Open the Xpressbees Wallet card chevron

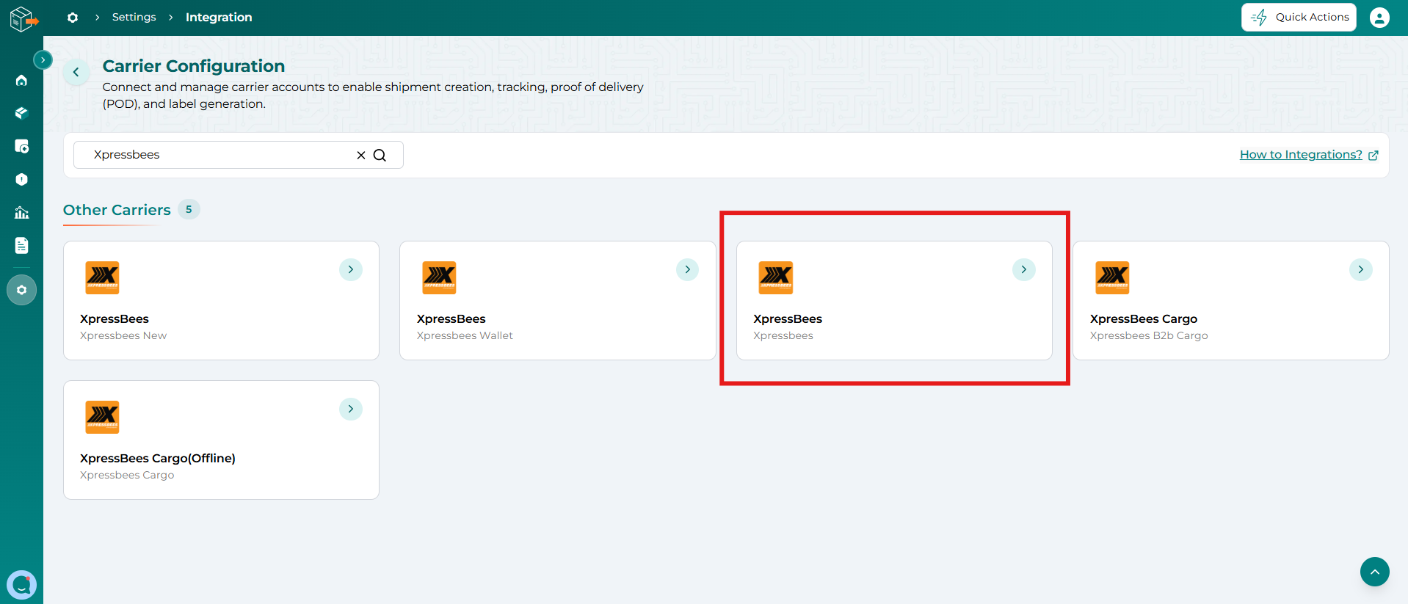[687, 269]
